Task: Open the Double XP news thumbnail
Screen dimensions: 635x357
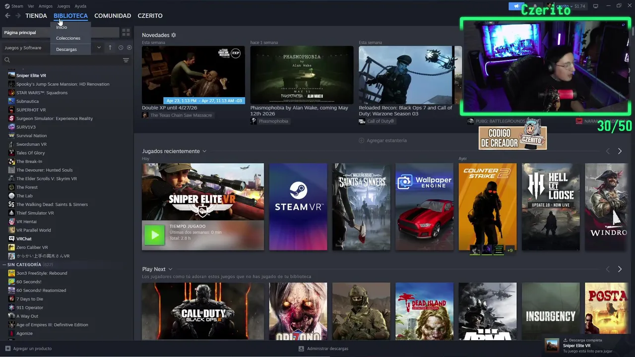Action: 193,75
